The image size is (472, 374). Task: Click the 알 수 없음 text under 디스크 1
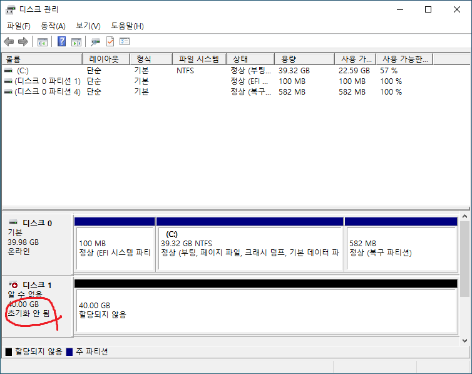click(x=25, y=294)
